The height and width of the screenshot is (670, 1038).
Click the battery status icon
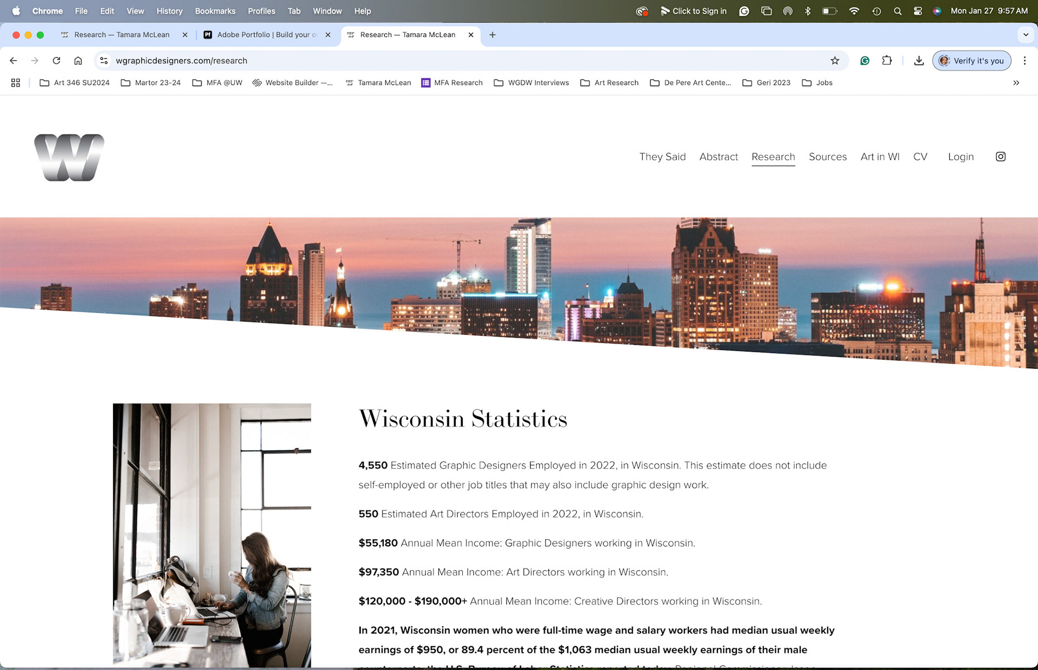[829, 11]
